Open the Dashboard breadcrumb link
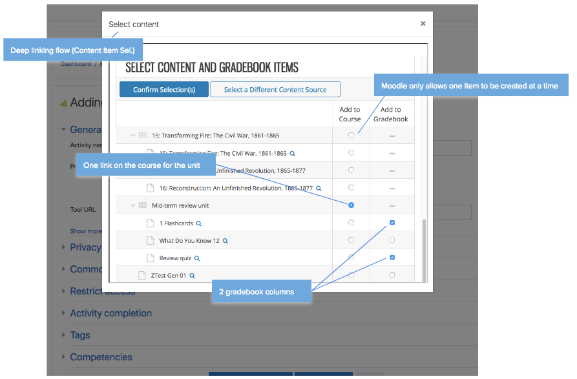The image size is (577, 379). [76, 64]
